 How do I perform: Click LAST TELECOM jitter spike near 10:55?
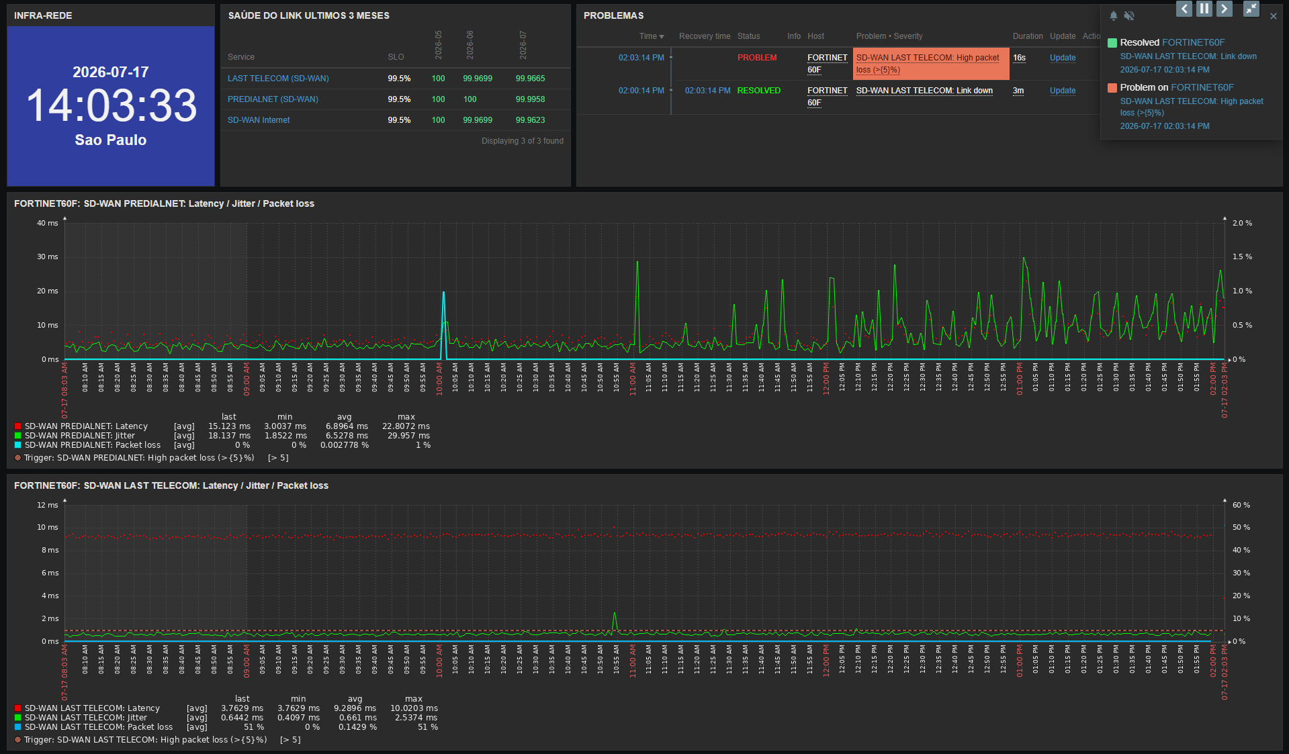point(615,621)
